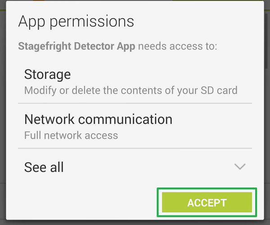Expand permissions using the See all chevron
This screenshot has width=270, height=225.
pyautogui.click(x=240, y=167)
